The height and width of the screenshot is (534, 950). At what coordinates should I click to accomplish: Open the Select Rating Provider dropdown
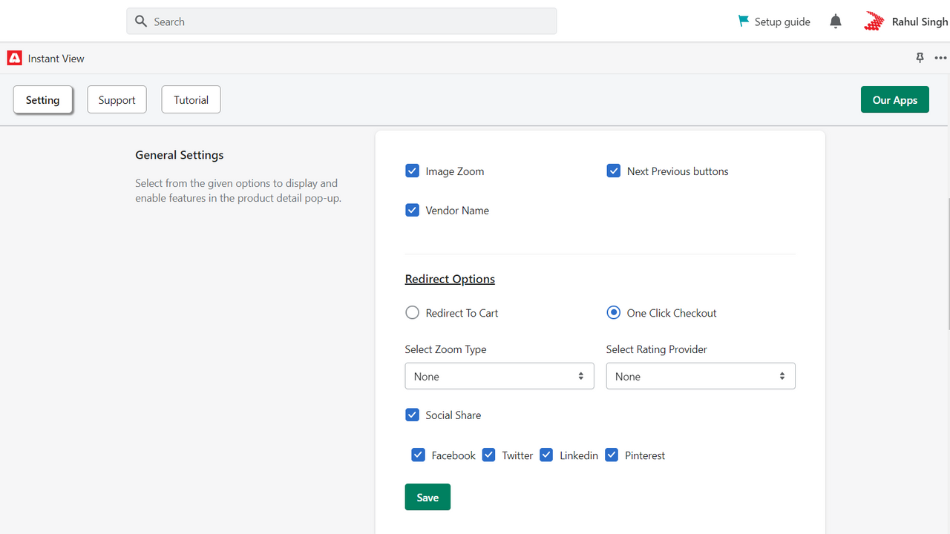click(x=701, y=376)
